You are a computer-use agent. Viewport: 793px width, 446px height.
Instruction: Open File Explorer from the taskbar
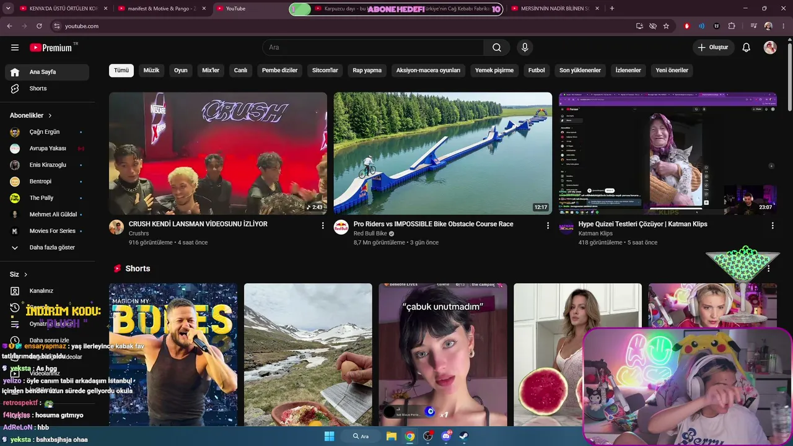392,436
